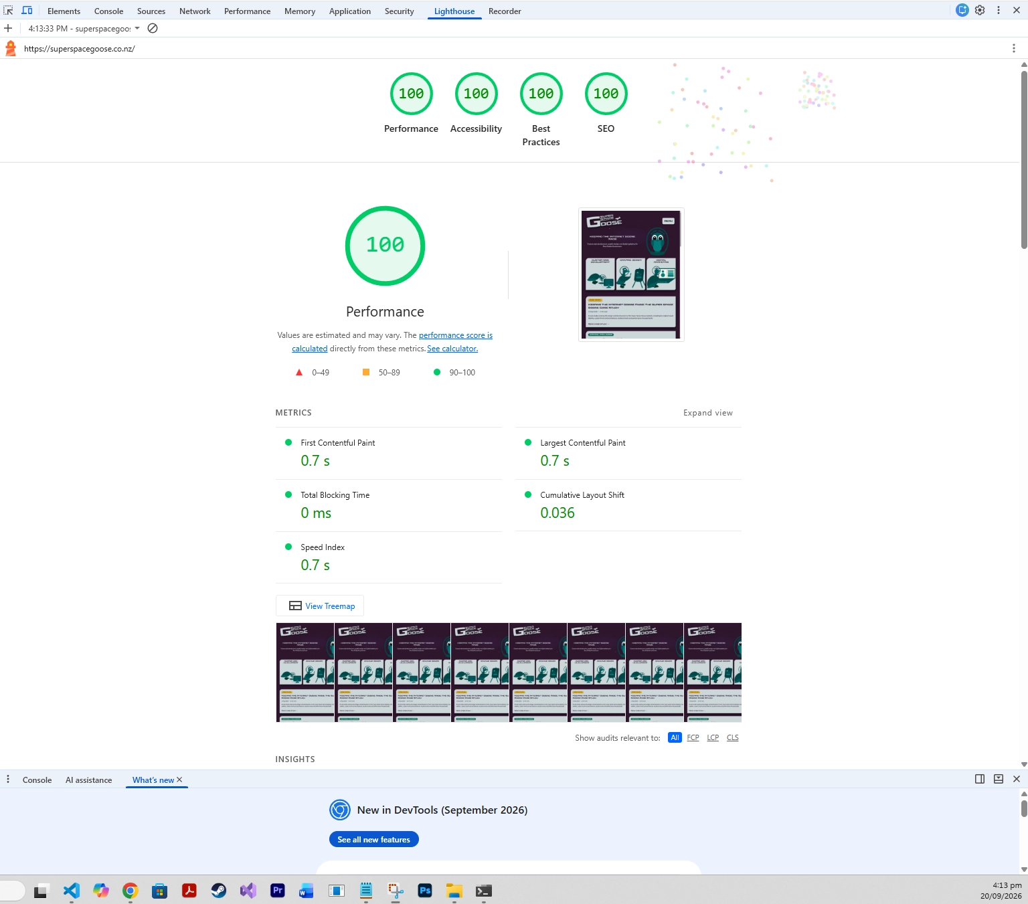Open the Network tab
Image resolution: width=1028 pixels, height=904 pixels.
pos(195,11)
